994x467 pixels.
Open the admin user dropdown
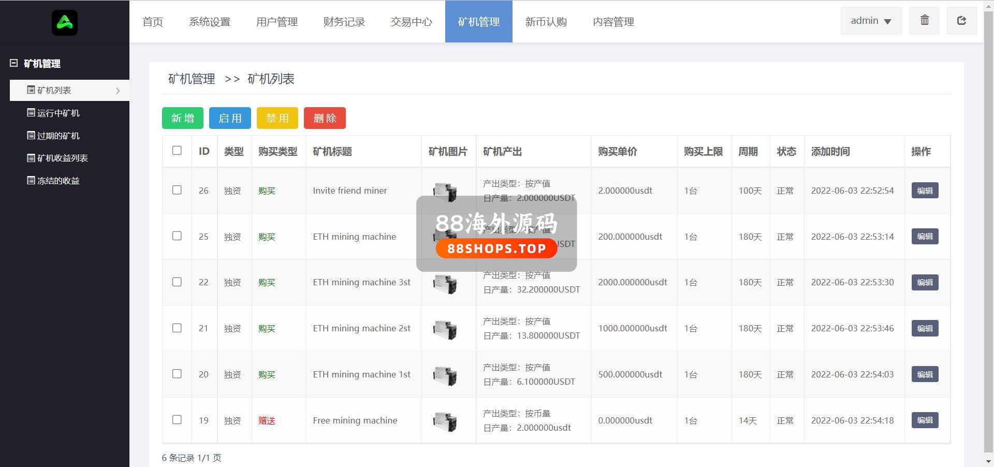[871, 21]
